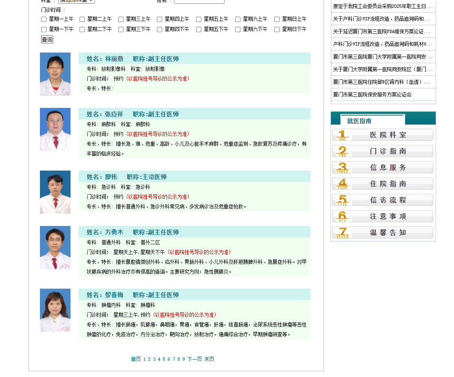Open doctor 林丽燕's photo
The image size is (454, 377).
pyautogui.click(x=55, y=74)
